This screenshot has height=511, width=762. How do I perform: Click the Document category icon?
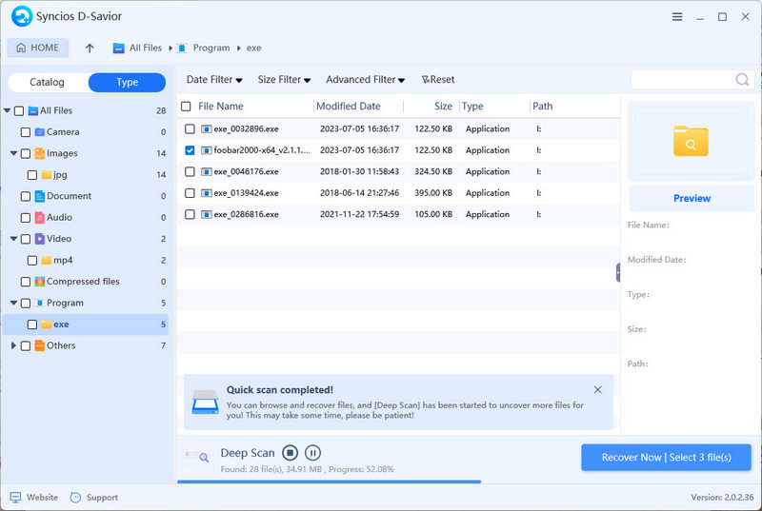pyautogui.click(x=40, y=196)
